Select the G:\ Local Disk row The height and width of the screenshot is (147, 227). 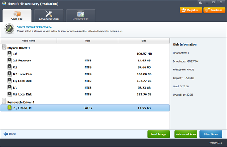(x=85, y=94)
